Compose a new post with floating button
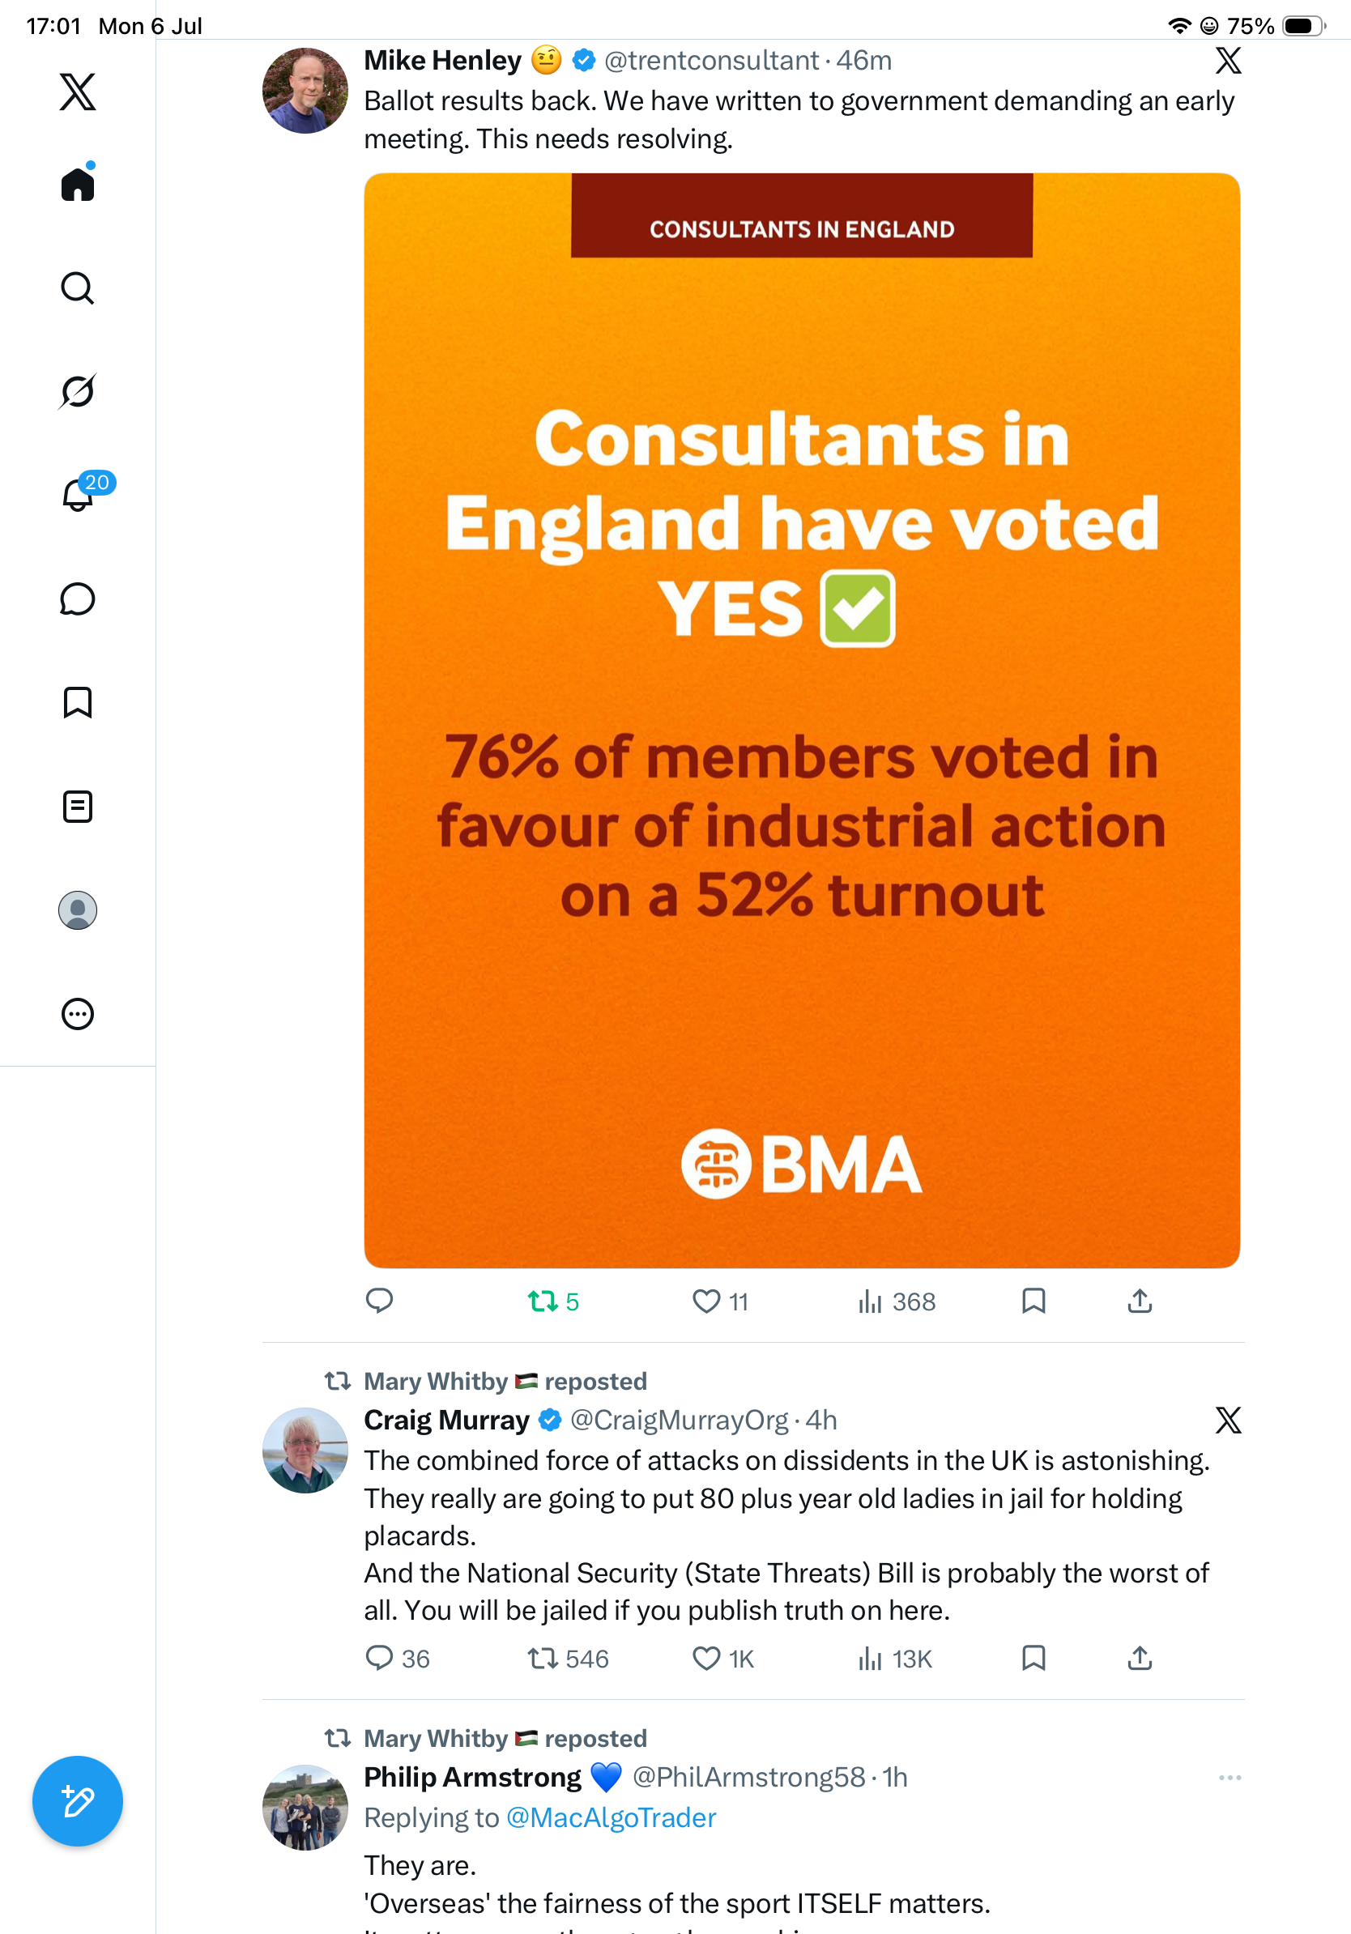 [x=78, y=1802]
